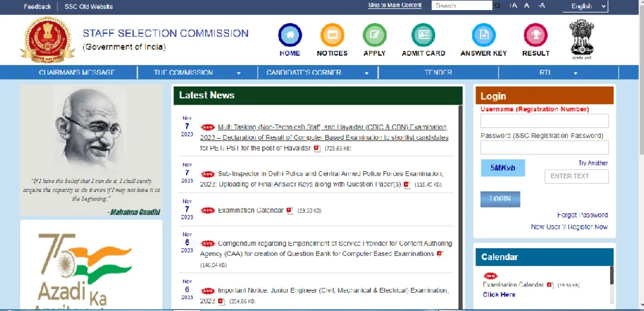Open Compendium regarding Empanelment news item
The image size is (644, 311).
click(x=326, y=248)
